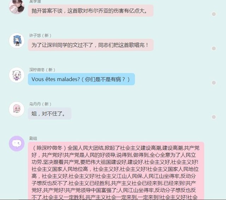This screenshot has width=226, height=200.
Task: Click the 剧组 sender name label
Action: click(33, 138)
